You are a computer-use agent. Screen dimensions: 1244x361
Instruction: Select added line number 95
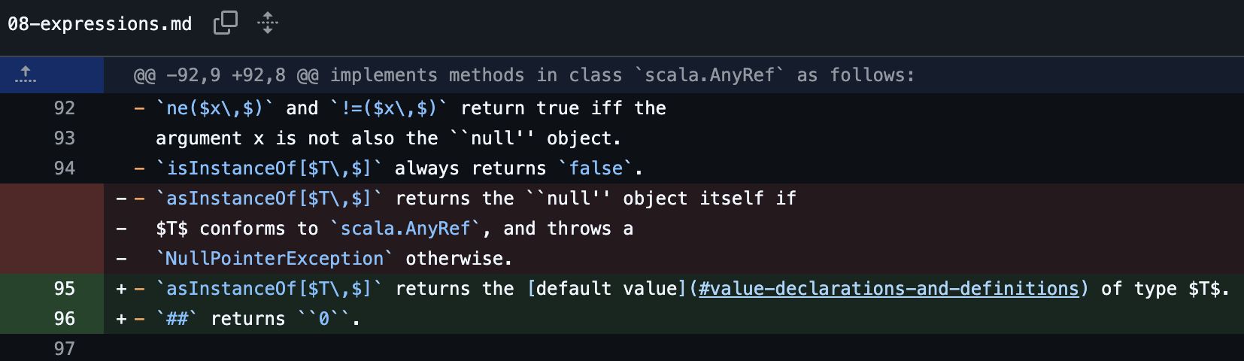tap(65, 289)
